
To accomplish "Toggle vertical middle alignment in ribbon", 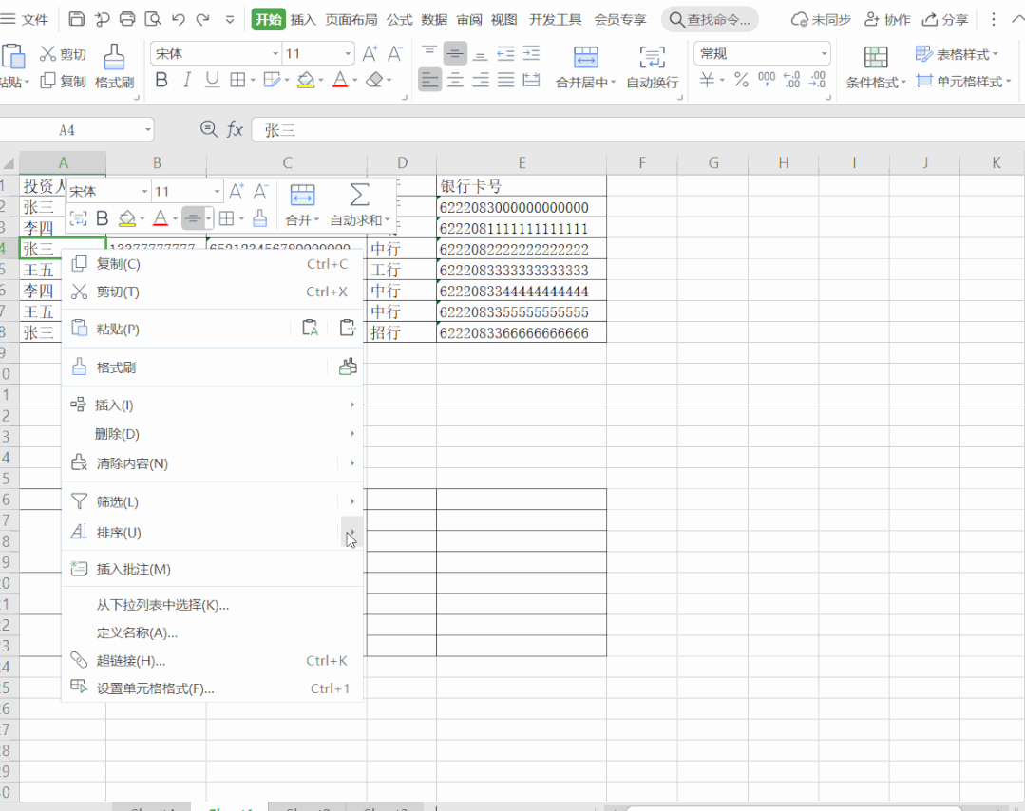I will pos(455,53).
